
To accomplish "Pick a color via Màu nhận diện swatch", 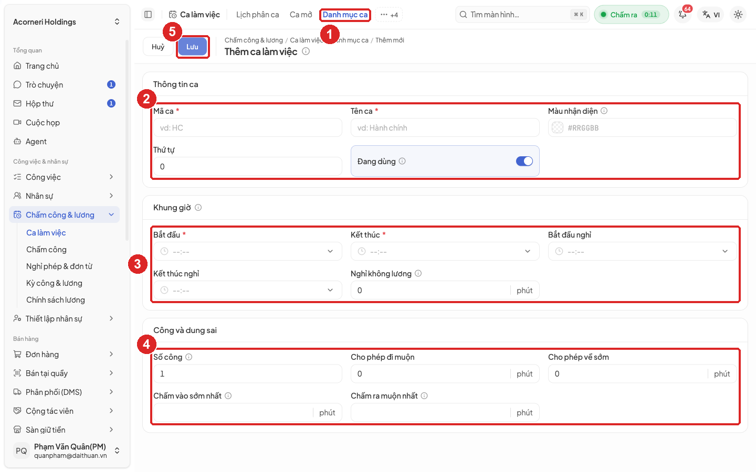I will (558, 127).
